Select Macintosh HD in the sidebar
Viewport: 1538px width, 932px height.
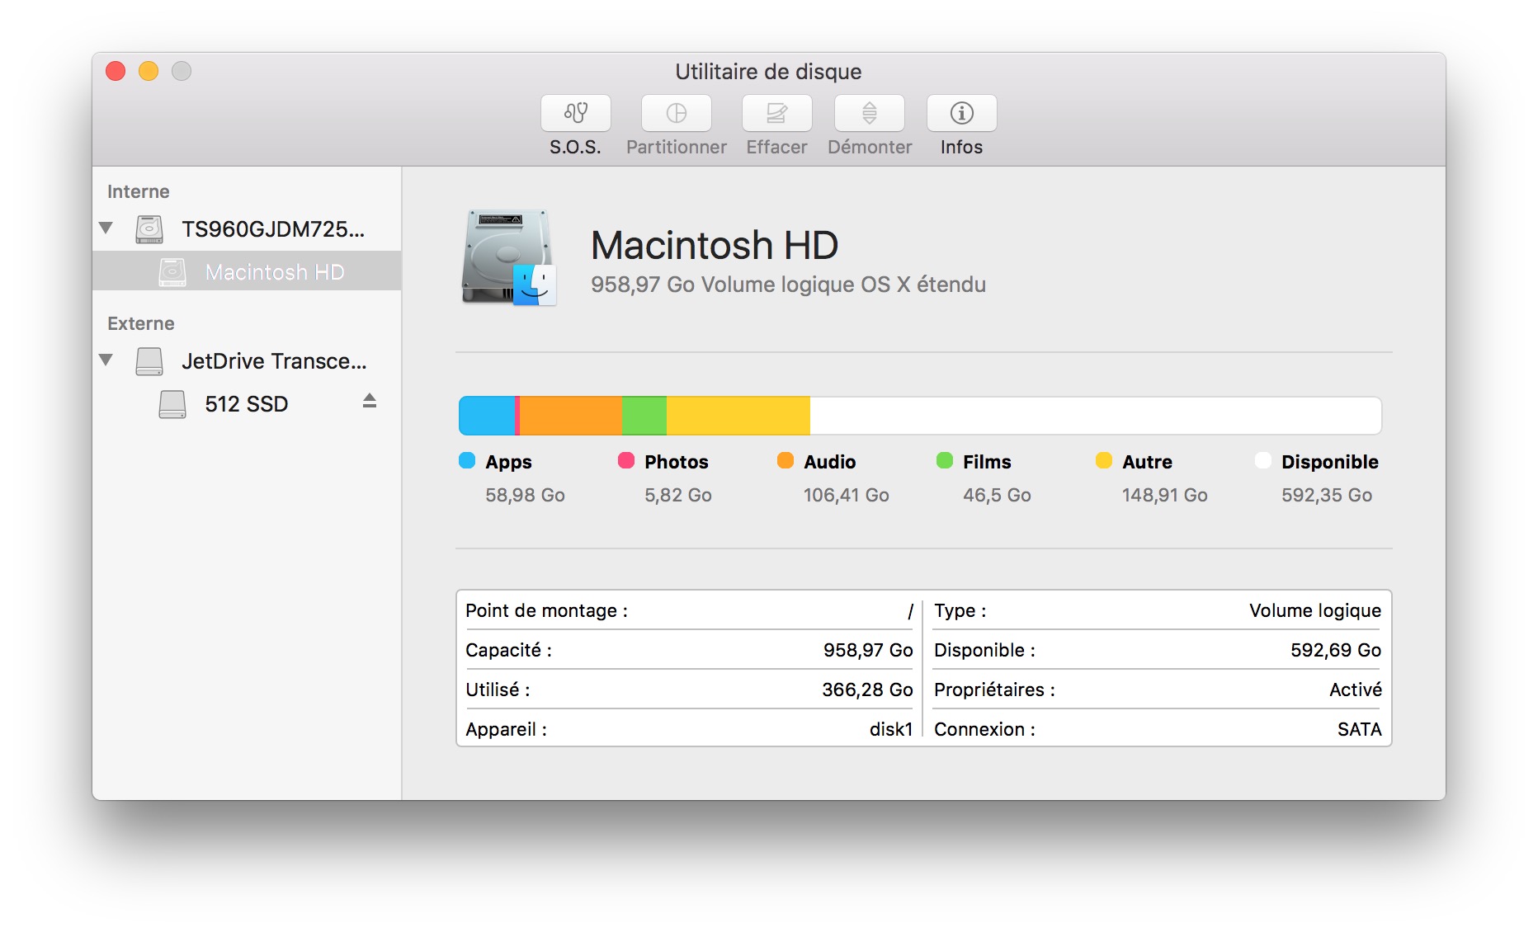pyautogui.click(x=247, y=271)
